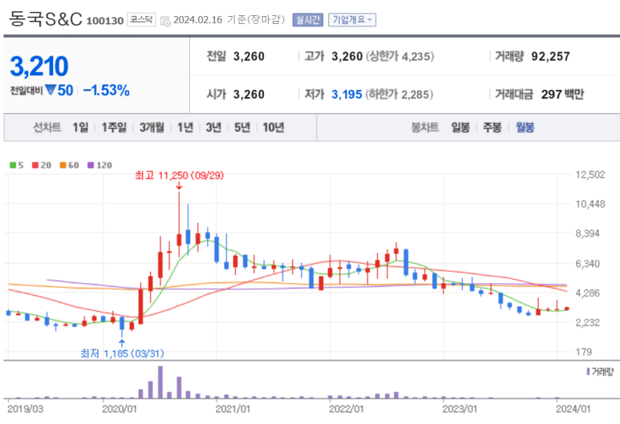Click the purple 거래량 legend icon
This screenshot has width=620, height=424.
point(589,371)
